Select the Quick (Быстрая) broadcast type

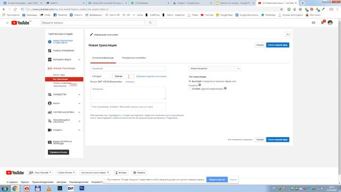coord(190,81)
